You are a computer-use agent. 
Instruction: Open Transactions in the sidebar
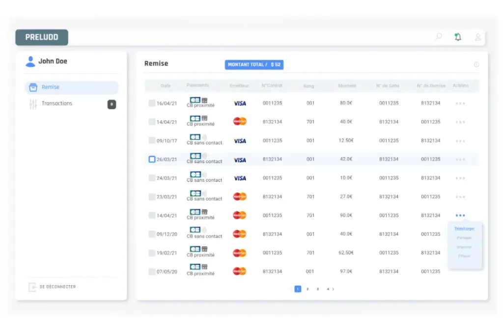click(x=56, y=104)
